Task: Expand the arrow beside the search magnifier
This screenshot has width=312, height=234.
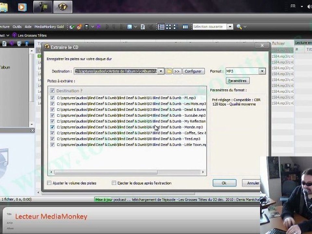Action: (245, 27)
